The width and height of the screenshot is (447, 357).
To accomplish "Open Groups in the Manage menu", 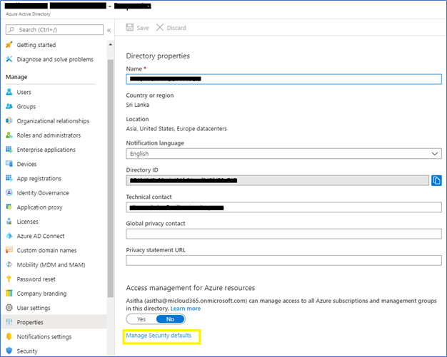I will point(26,107).
